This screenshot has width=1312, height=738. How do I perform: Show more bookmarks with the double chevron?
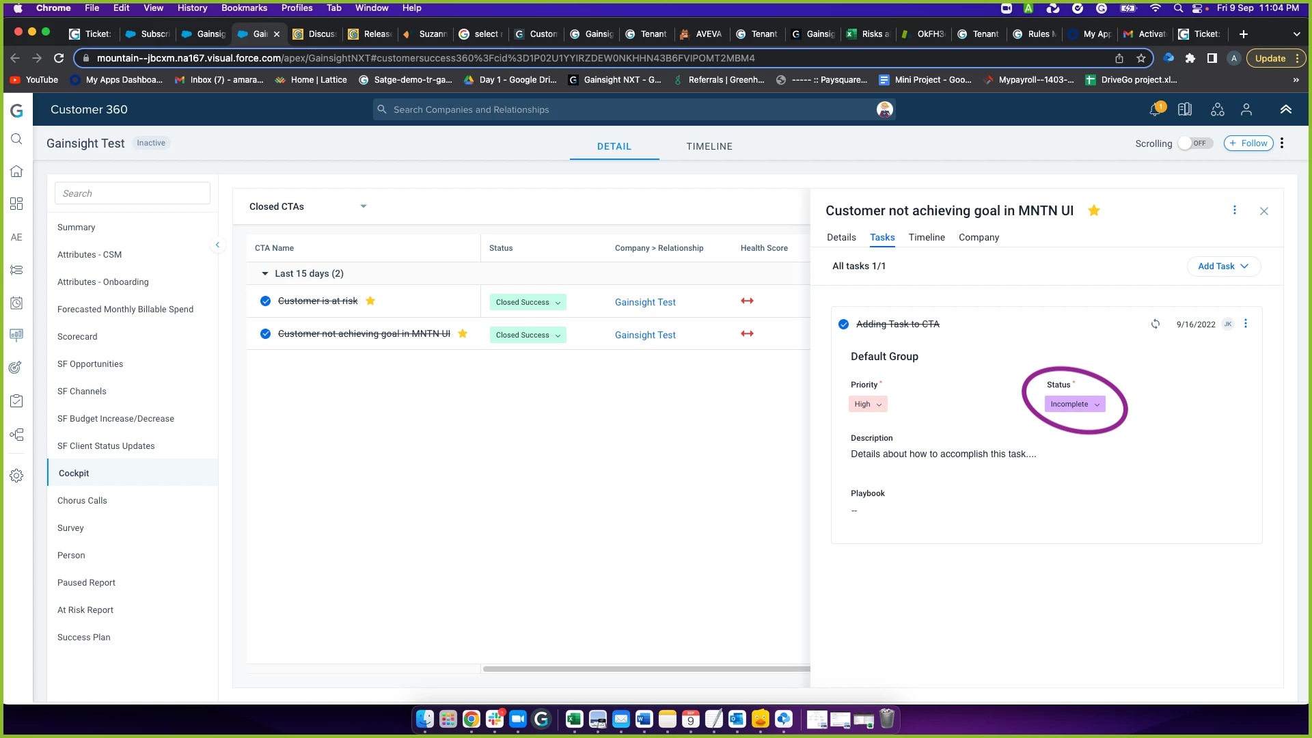click(1296, 80)
